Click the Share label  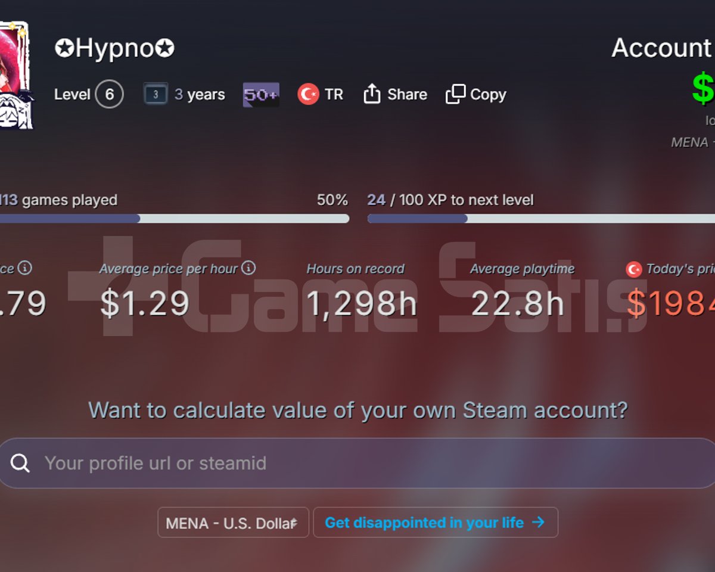pos(407,94)
